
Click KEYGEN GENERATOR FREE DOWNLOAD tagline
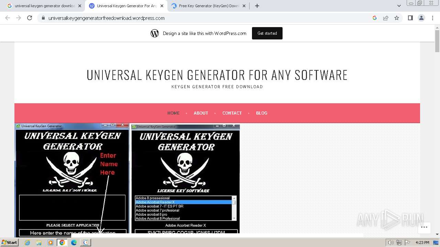pos(217,87)
